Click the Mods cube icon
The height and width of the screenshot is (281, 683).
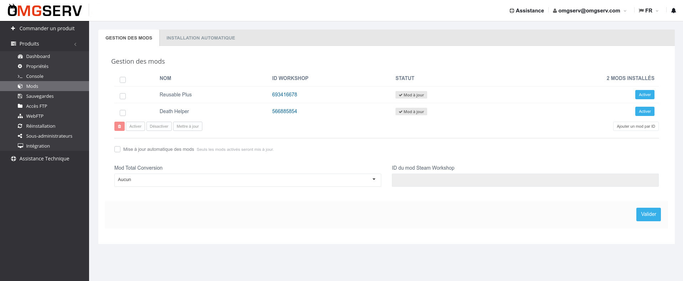click(x=20, y=86)
